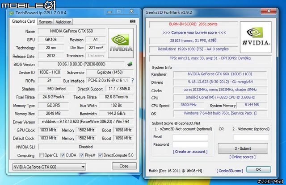Screen dimensions: 286x185
Task: Click the Bus Interface question mark icon
Action: 133,80
